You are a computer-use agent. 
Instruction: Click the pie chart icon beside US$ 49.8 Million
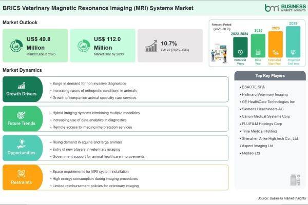coord(16,46)
